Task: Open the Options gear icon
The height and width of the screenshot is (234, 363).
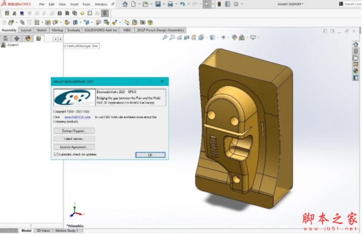Action: pos(236,4)
